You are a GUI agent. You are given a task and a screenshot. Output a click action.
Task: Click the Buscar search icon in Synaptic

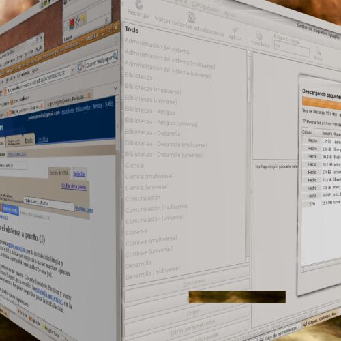(x=318, y=52)
